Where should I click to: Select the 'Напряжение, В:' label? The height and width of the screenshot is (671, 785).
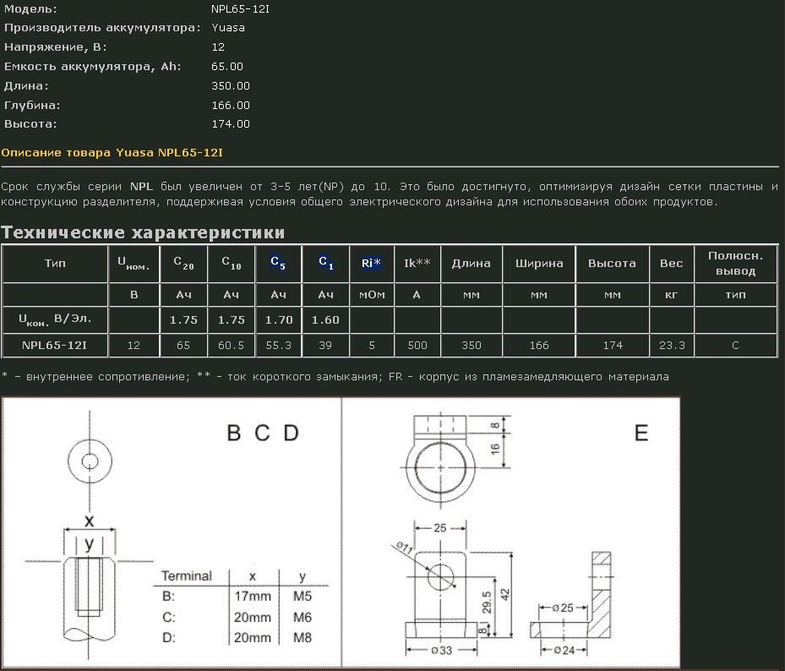pos(56,47)
